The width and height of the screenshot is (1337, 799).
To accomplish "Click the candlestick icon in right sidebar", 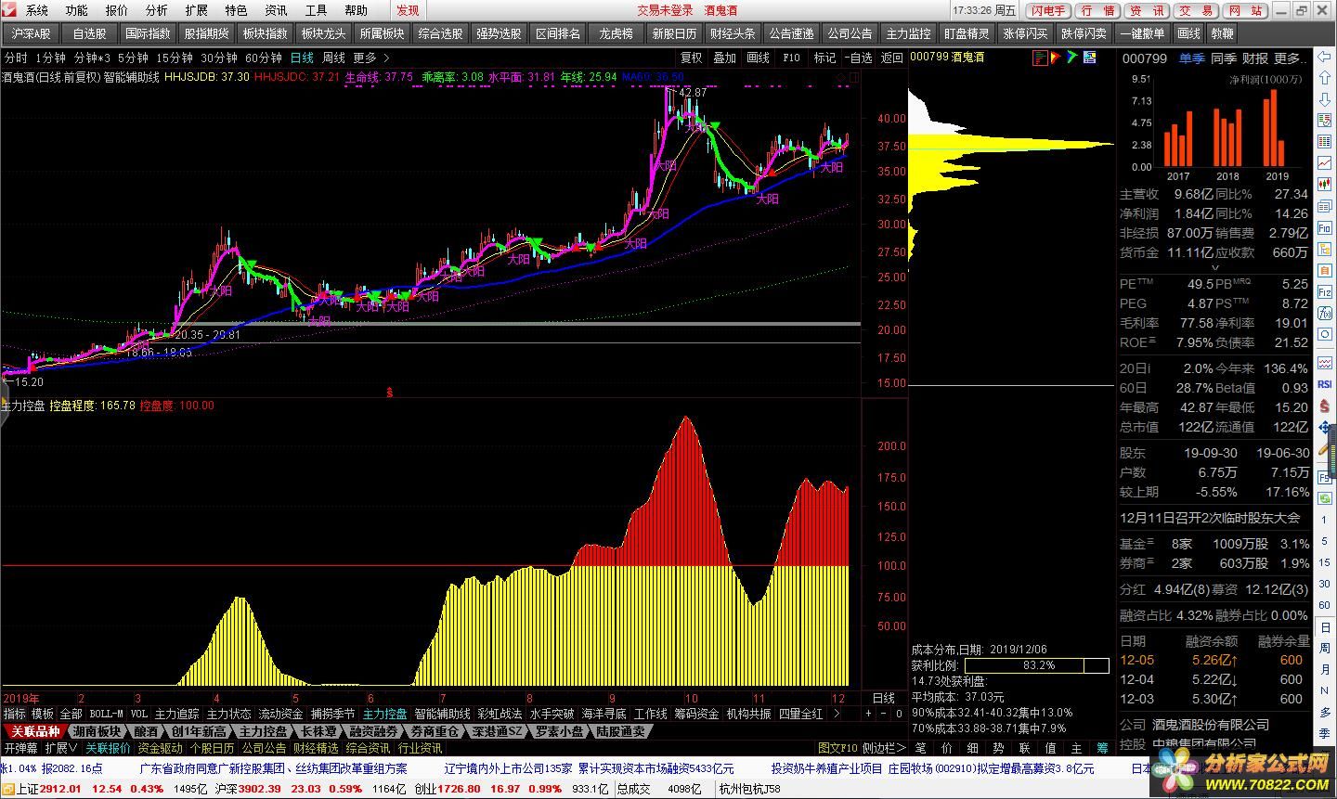I will coord(1325,184).
